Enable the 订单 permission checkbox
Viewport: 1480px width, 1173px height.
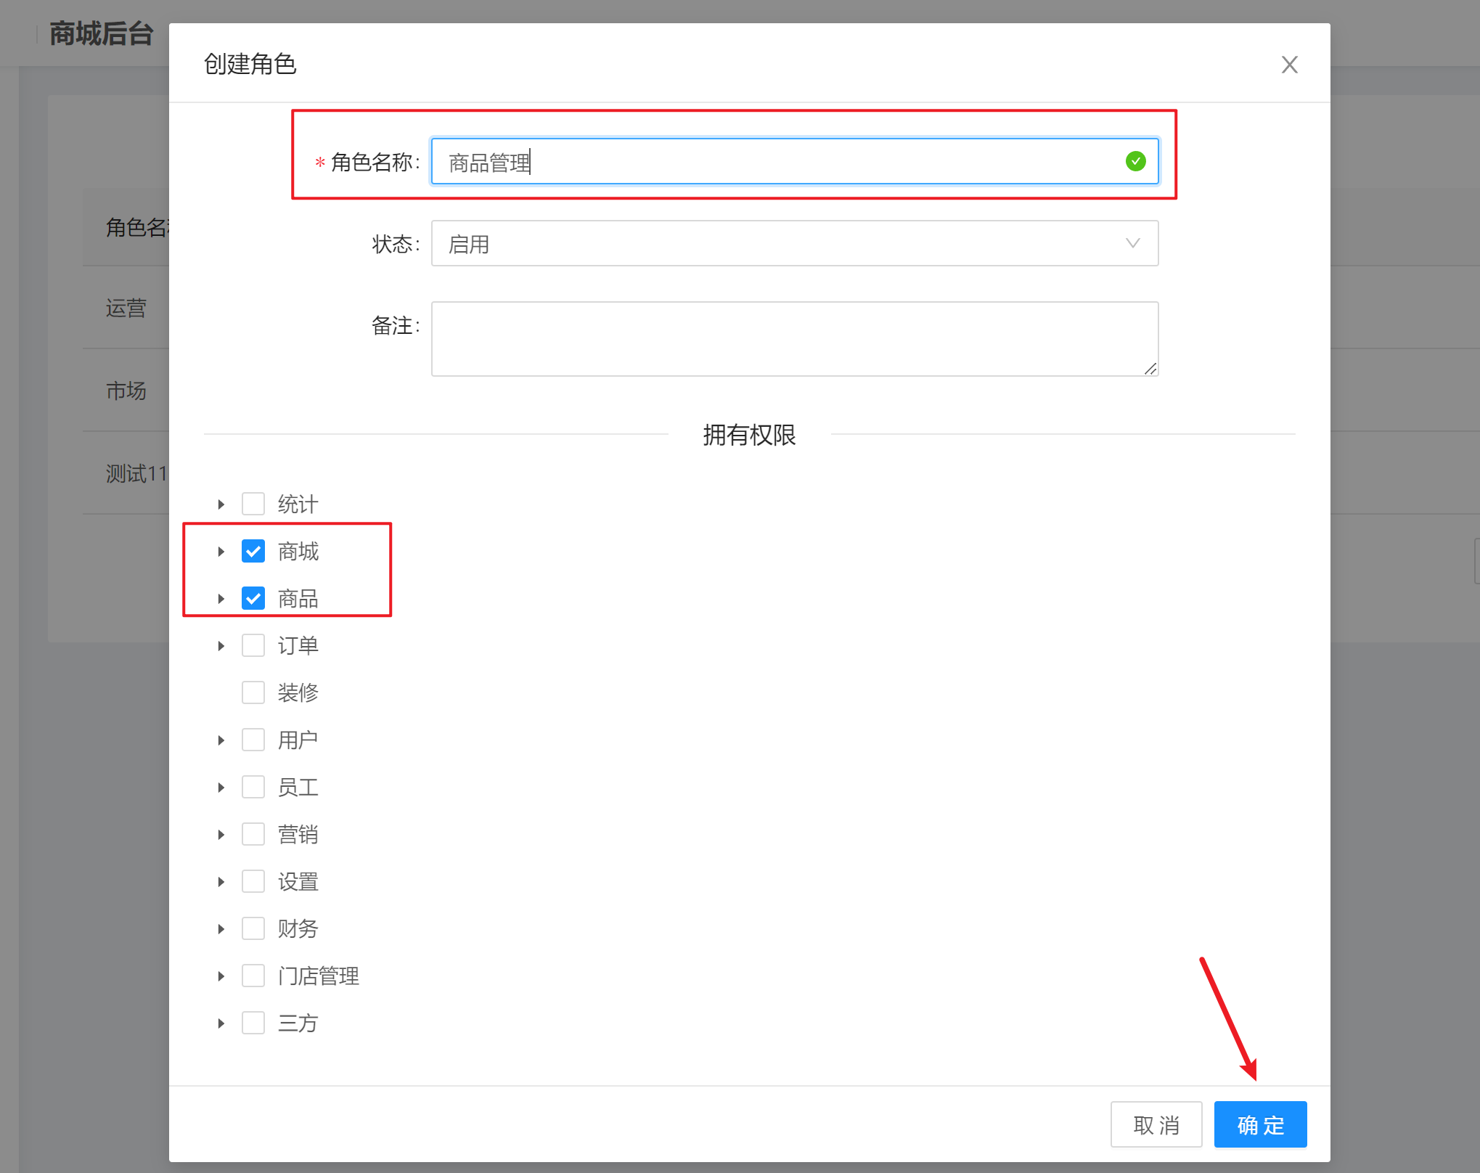(253, 646)
